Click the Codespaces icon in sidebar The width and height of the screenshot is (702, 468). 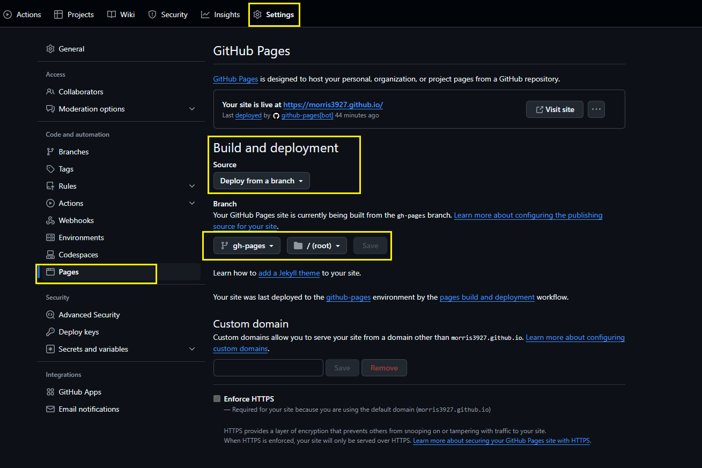click(x=50, y=255)
